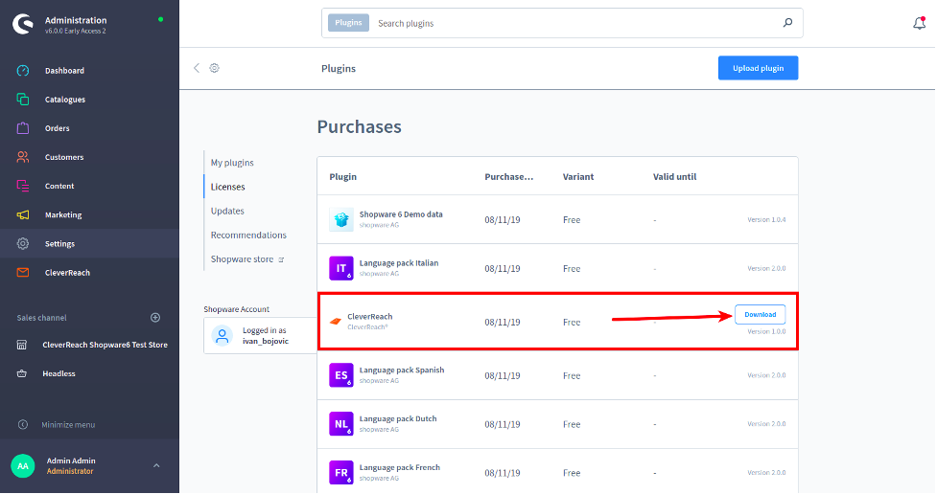Select the Language pack Italian name

[x=399, y=263]
